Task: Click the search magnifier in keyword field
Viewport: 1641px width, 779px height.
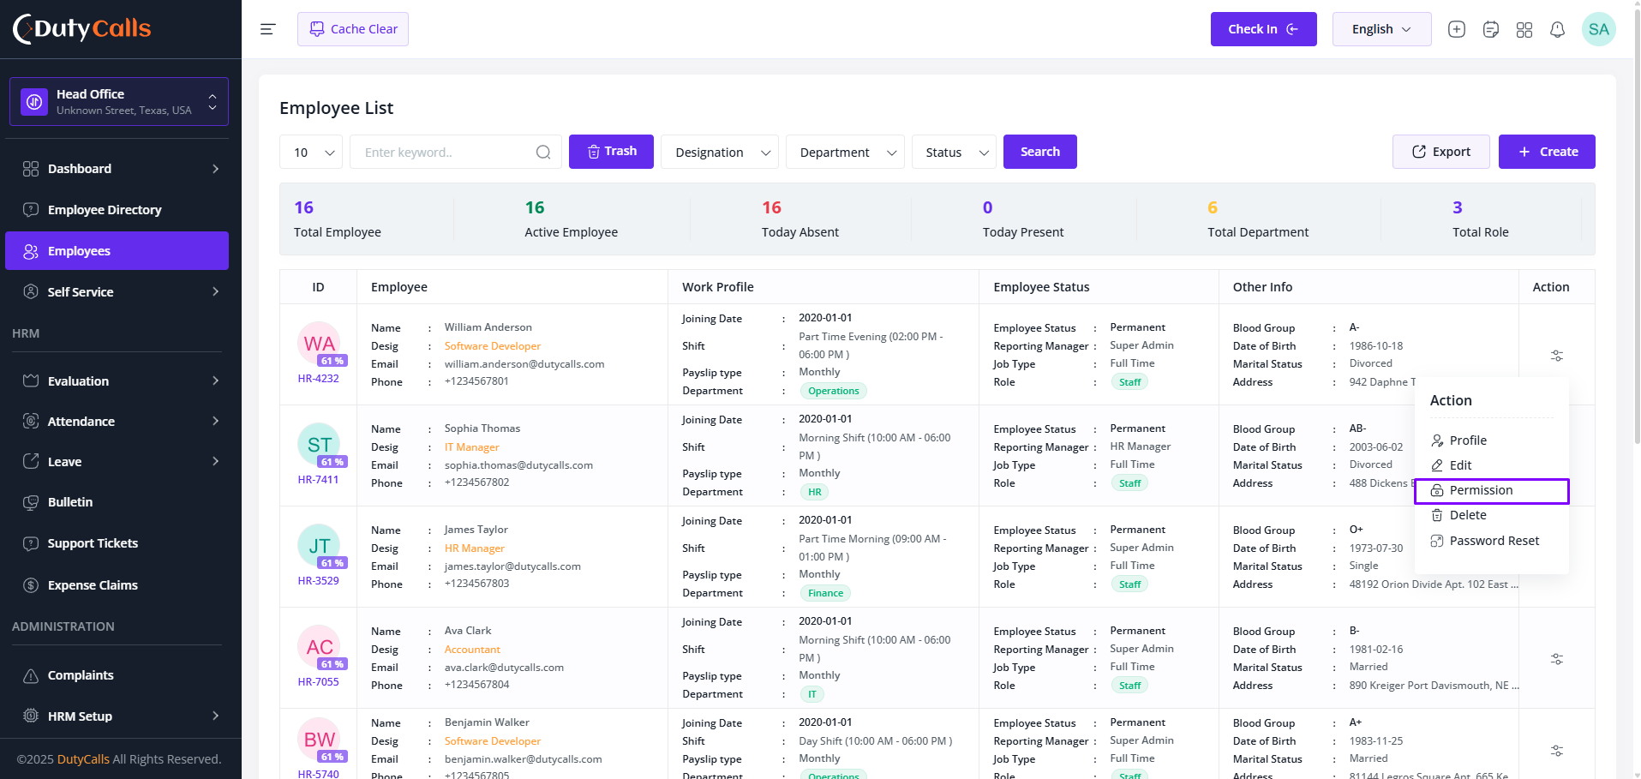Action: [x=543, y=153]
